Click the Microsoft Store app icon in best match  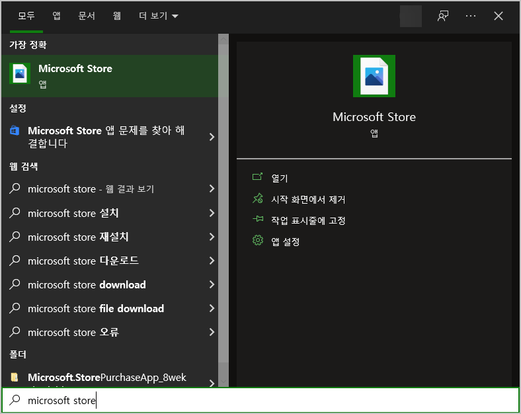pos(20,73)
